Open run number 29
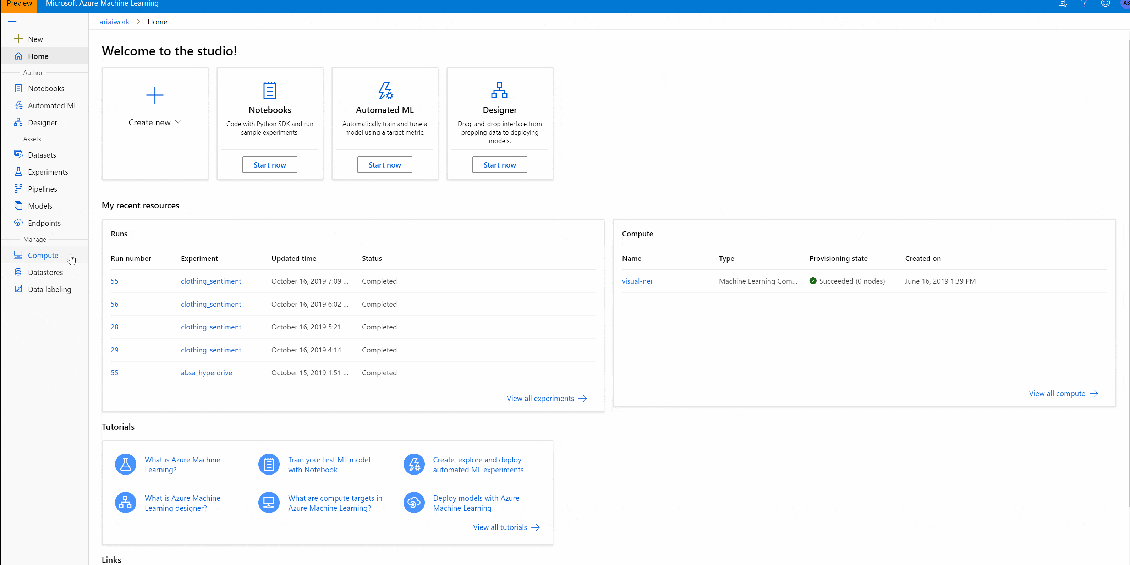The height and width of the screenshot is (565, 1130). [115, 350]
